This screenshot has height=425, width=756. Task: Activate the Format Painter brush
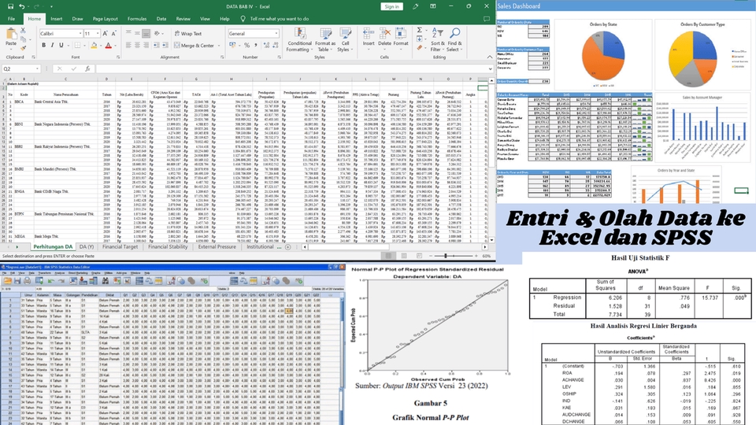pyautogui.click(x=23, y=48)
